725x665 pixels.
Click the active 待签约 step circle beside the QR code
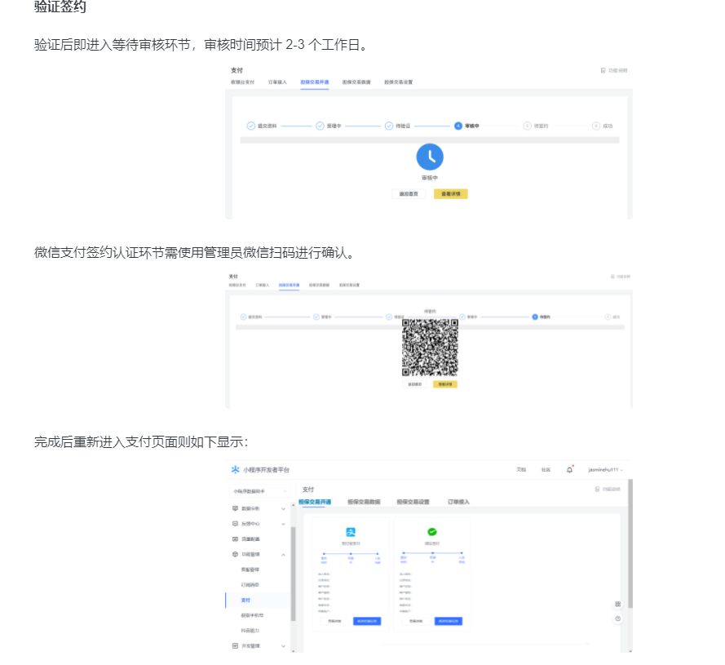coord(534,317)
